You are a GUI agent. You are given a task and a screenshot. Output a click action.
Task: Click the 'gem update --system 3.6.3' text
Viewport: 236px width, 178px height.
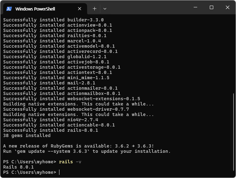click(52, 151)
